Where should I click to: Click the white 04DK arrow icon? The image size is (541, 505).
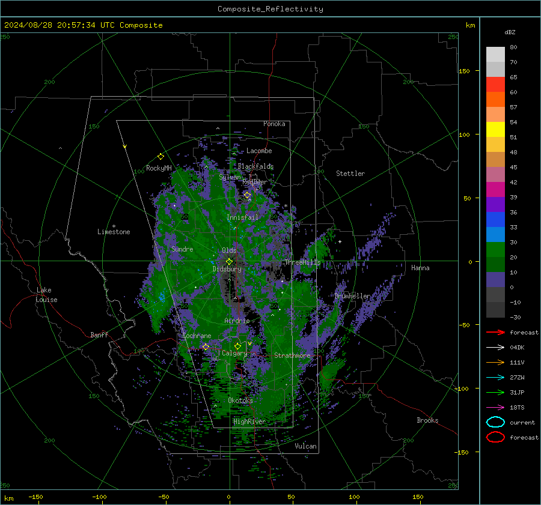pos(495,347)
